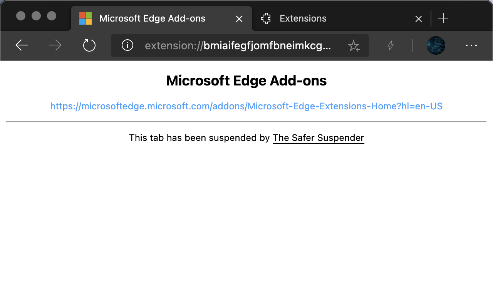Maximize the browser window
The image size is (493, 308).
pos(52,16)
